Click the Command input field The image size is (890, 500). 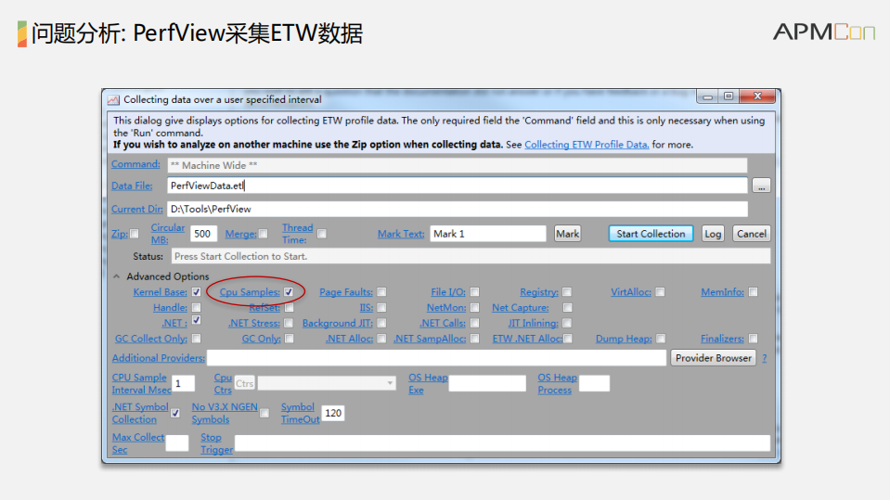tap(457, 165)
